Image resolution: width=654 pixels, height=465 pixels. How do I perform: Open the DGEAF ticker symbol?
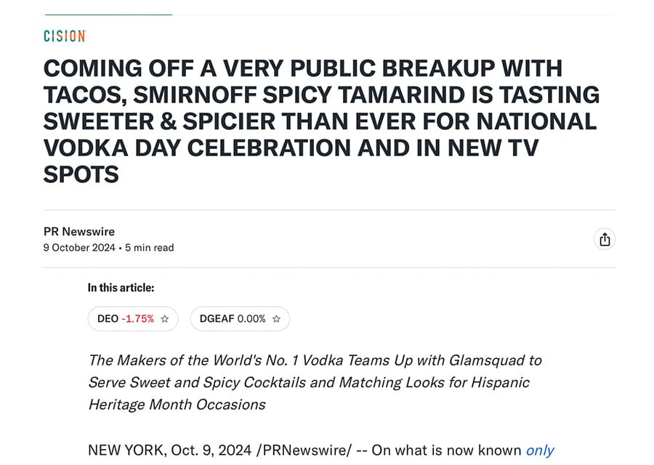pyautogui.click(x=217, y=319)
